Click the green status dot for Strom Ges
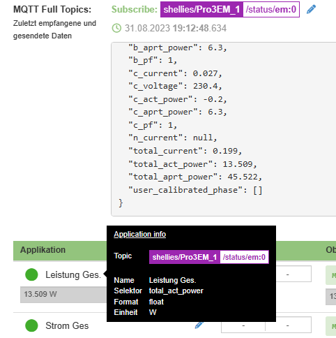 (x=31, y=325)
